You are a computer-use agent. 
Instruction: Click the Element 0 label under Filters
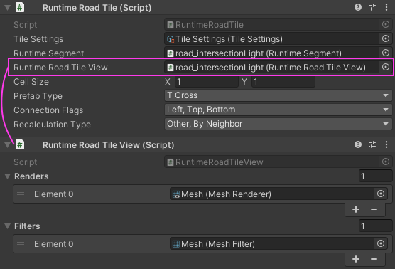coord(54,244)
